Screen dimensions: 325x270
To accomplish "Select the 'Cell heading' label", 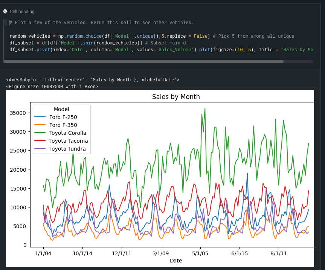I will tap(22, 12).
